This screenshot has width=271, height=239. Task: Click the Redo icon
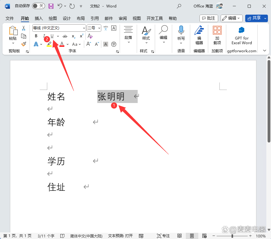click(x=72, y=6)
